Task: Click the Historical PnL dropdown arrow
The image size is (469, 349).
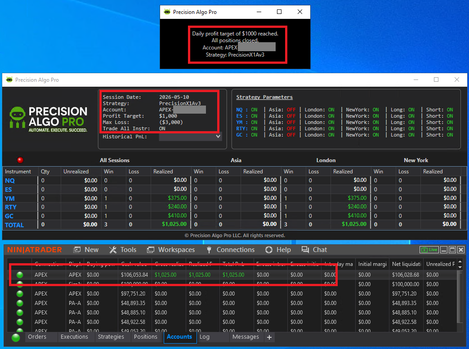Action: pos(218,137)
